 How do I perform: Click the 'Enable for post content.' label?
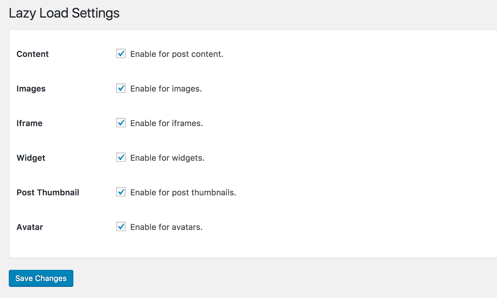click(x=177, y=54)
